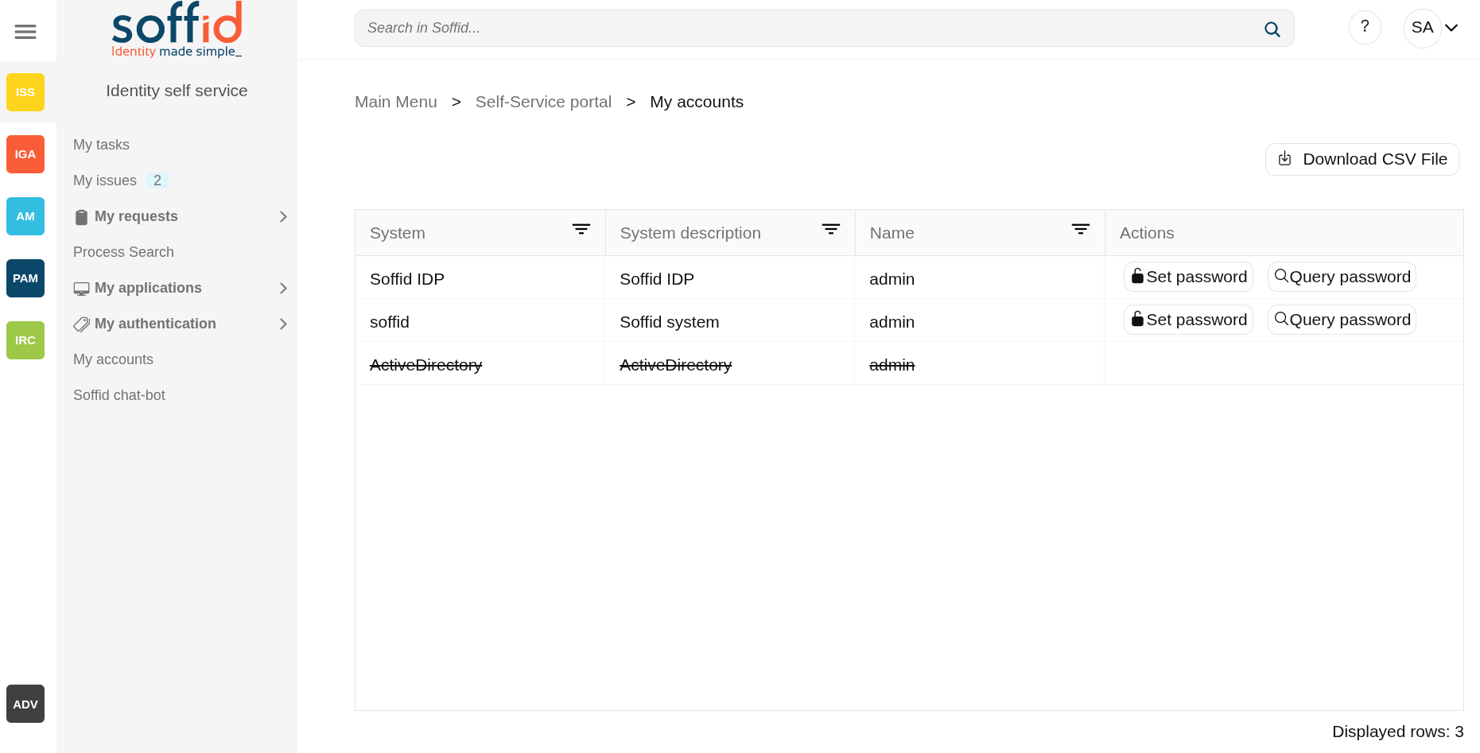Open filter for System description column
This screenshot has height=753, width=1480.
tap(831, 230)
